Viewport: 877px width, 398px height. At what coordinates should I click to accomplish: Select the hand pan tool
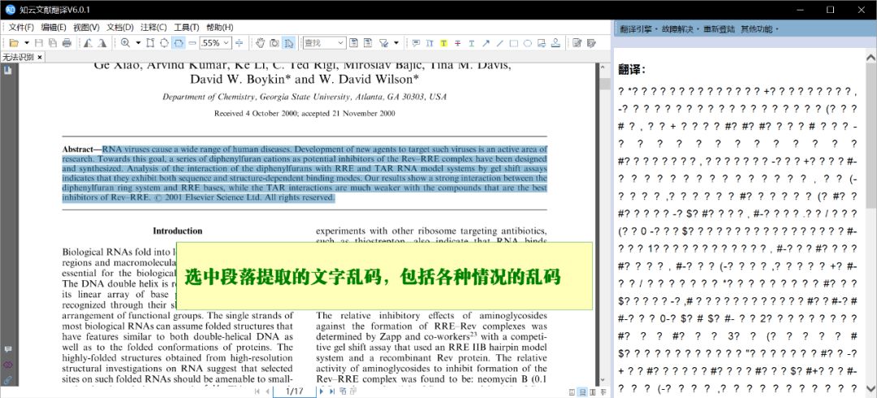pyautogui.click(x=260, y=42)
